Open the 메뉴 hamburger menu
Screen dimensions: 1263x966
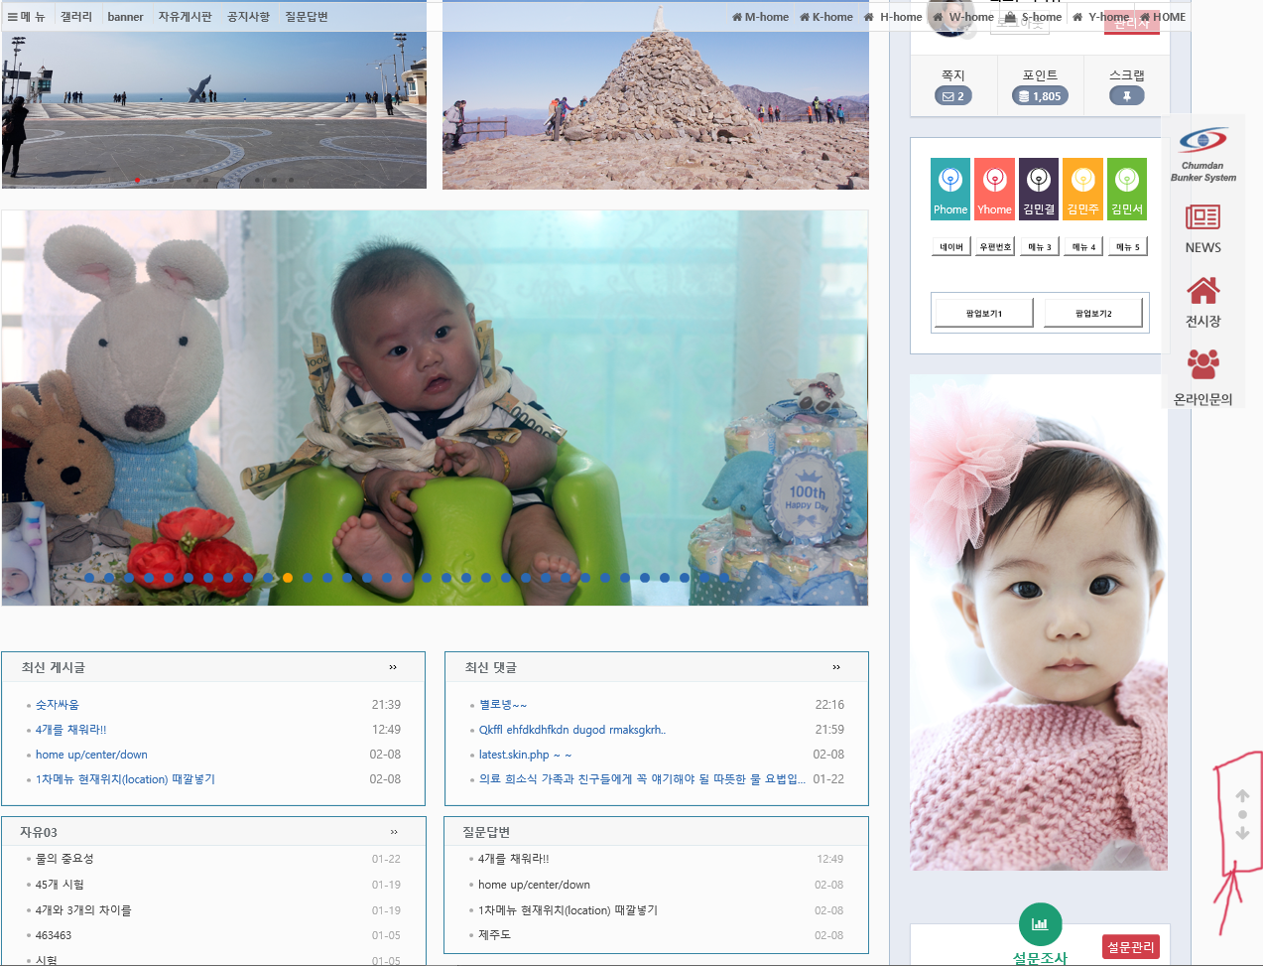[26, 17]
